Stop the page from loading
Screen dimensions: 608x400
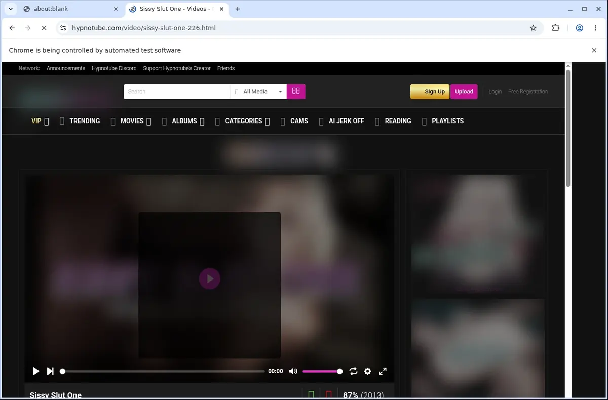coord(44,28)
